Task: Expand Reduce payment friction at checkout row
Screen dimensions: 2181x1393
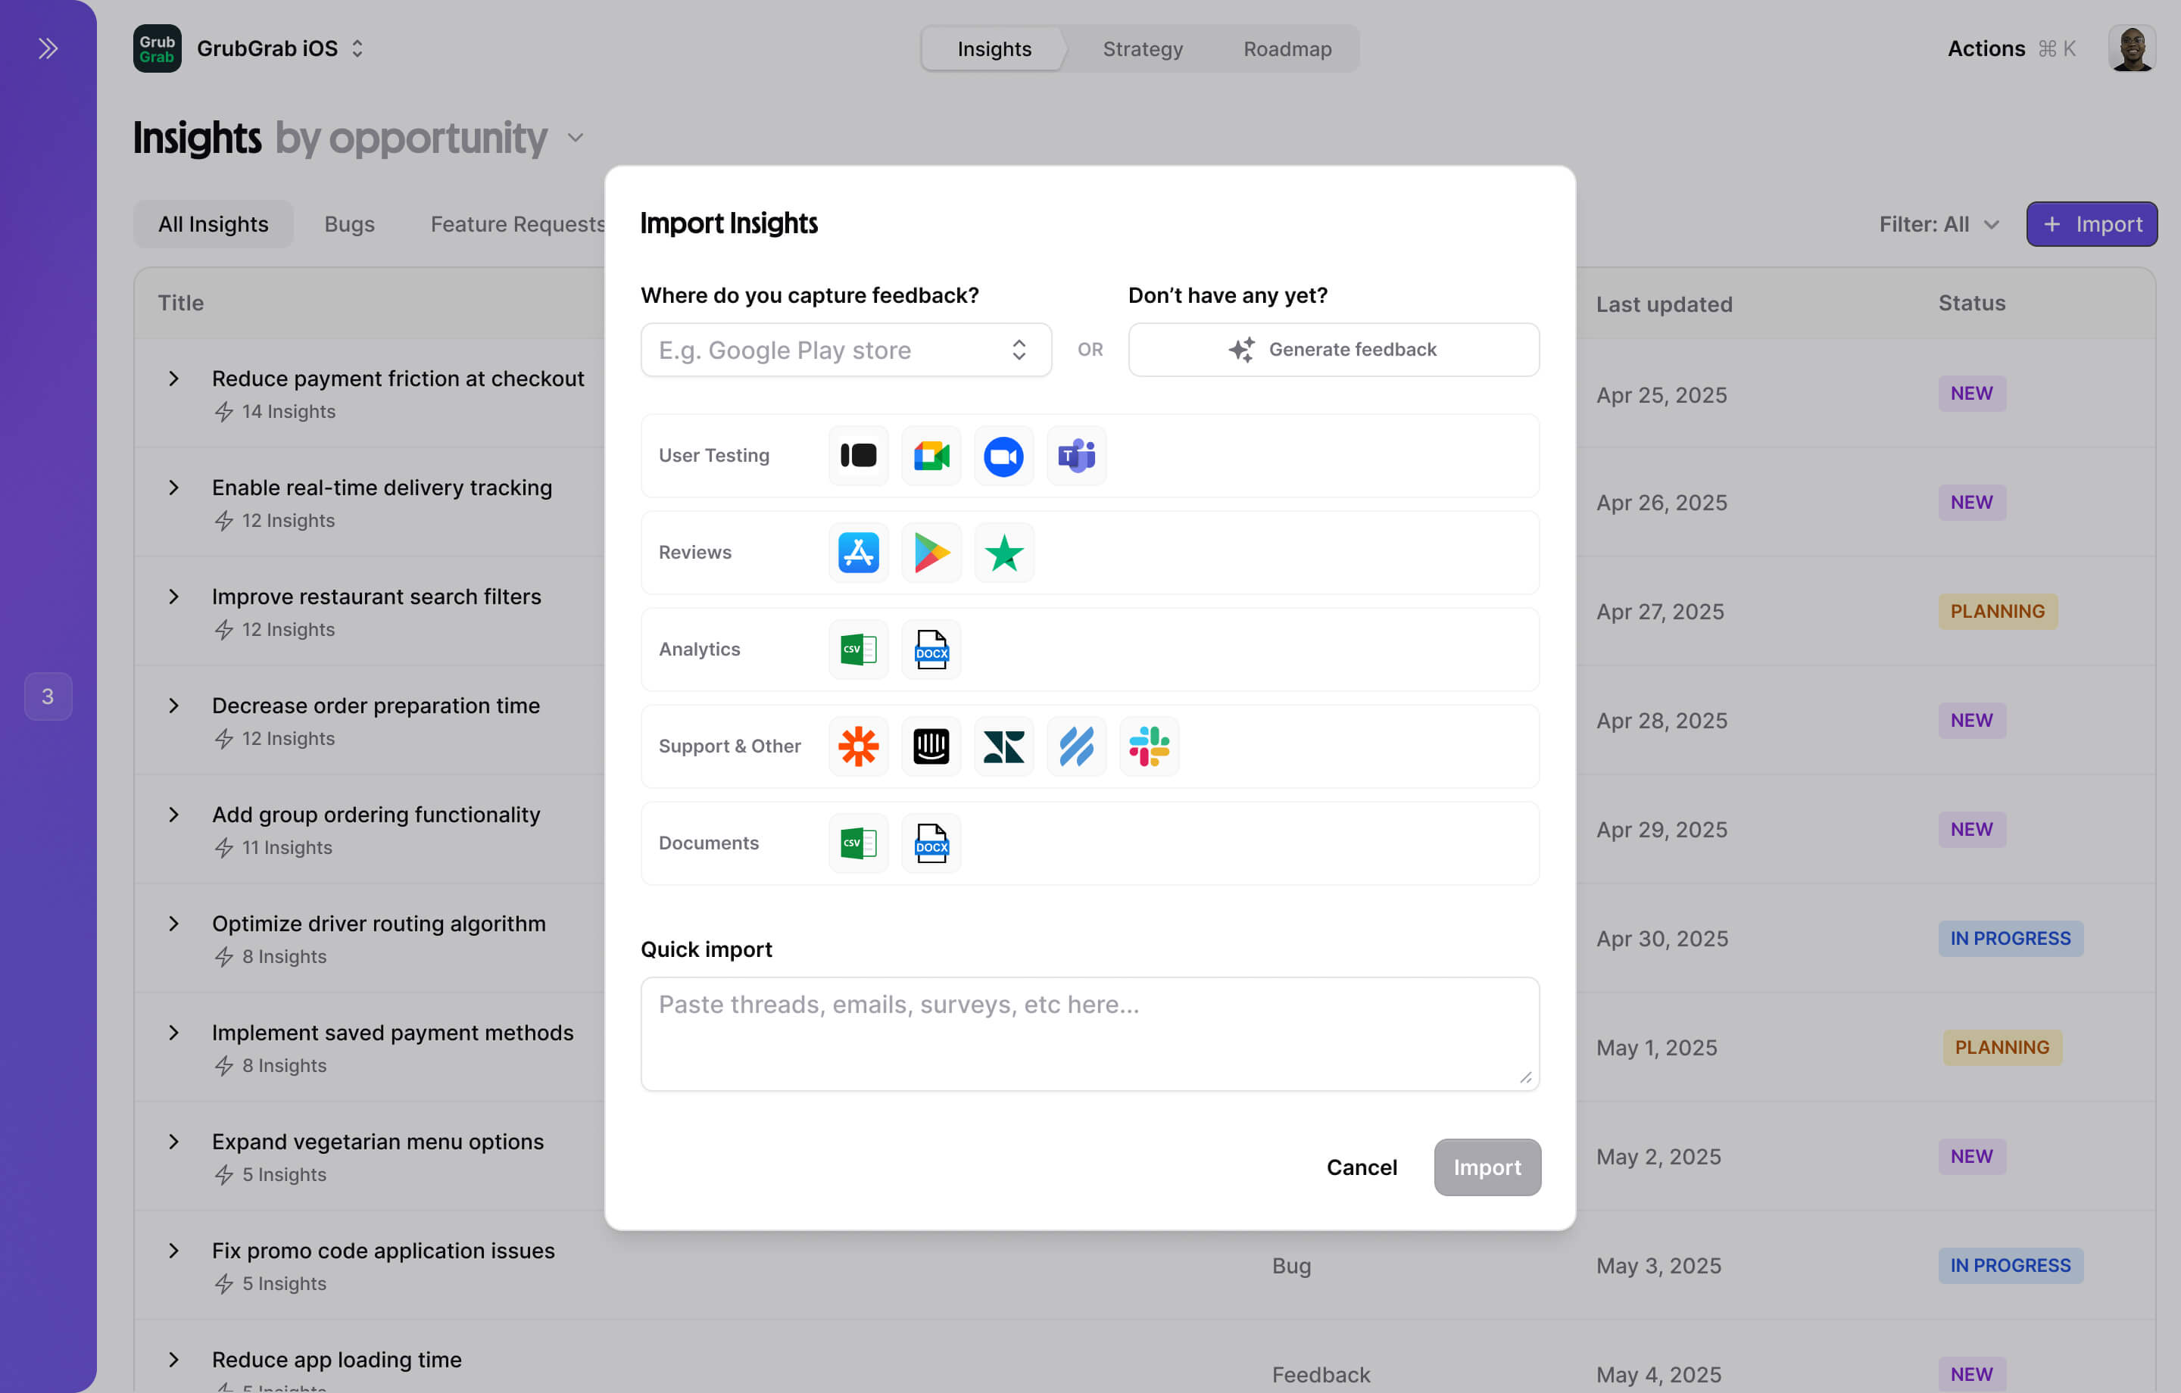Action: coord(174,379)
